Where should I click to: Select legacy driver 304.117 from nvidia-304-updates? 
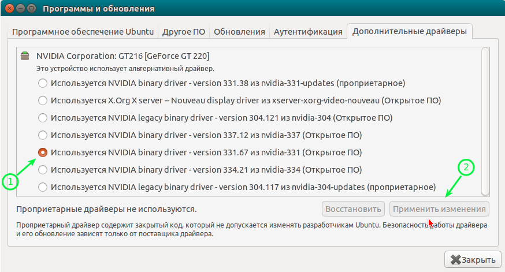pos(237,187)
